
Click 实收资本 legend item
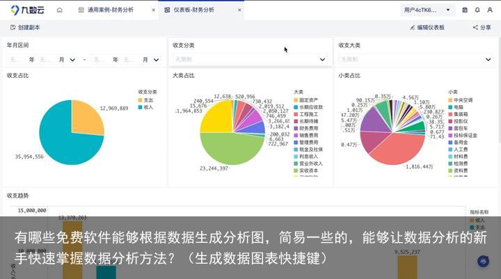[x=305, y=170]
